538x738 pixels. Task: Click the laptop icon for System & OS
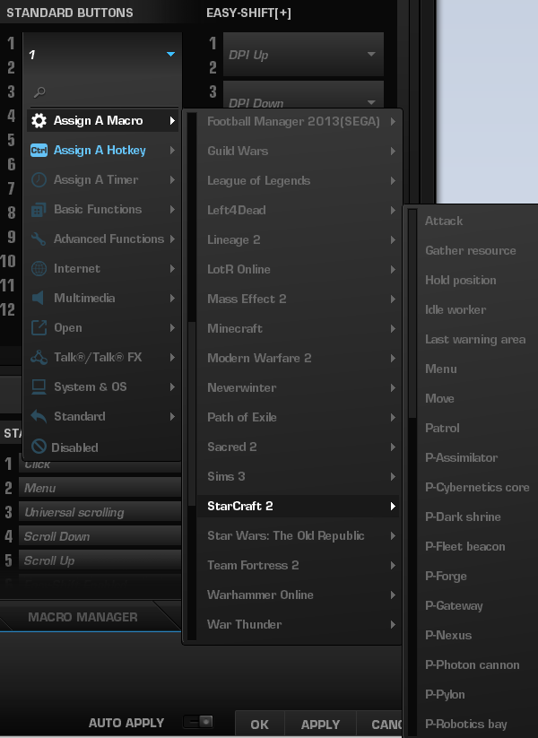[39, 386]
